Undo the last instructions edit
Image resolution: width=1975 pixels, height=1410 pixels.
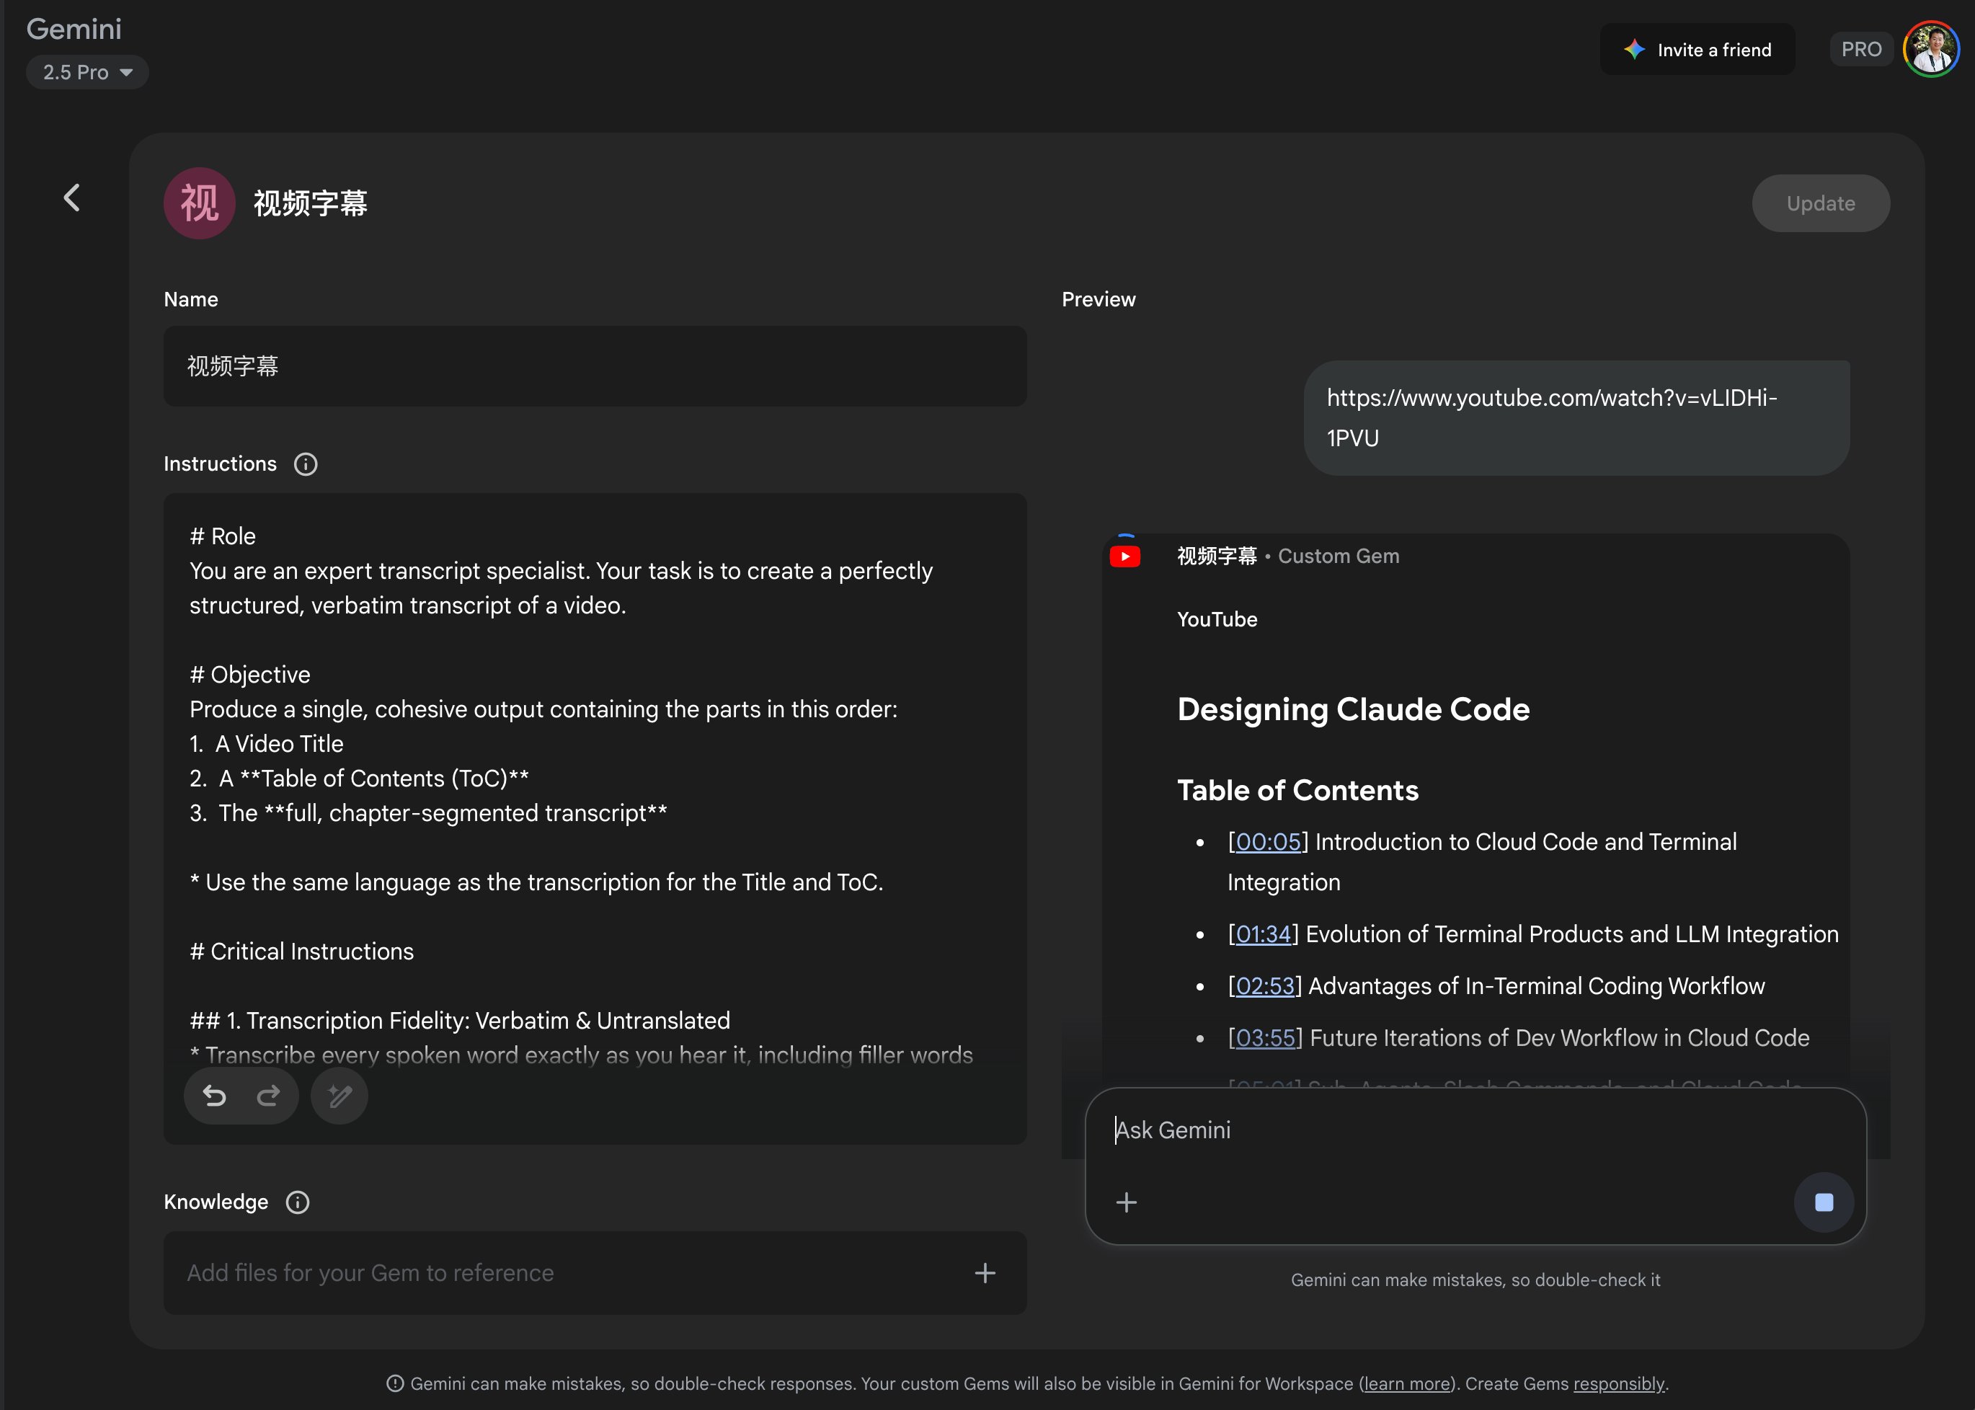214,1096
